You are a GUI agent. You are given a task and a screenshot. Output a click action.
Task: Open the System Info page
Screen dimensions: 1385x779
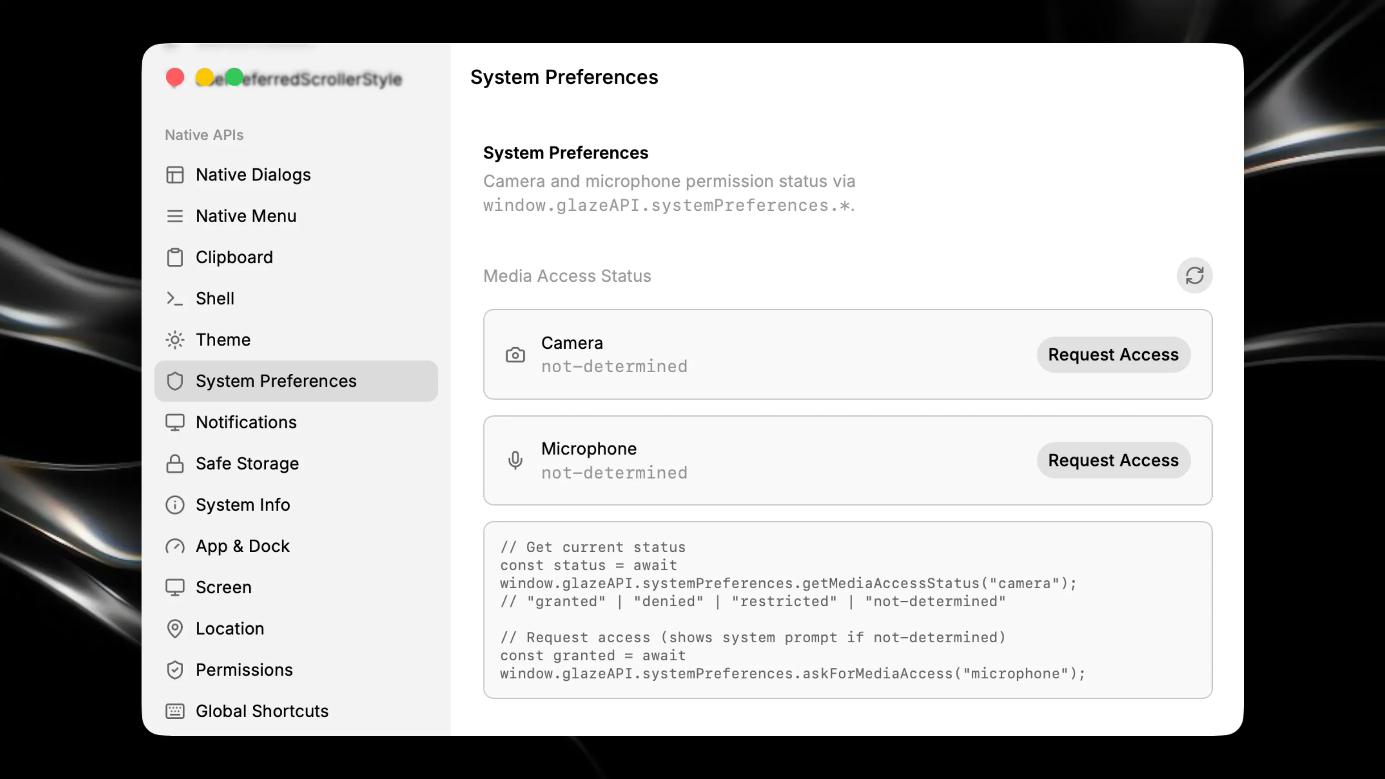[x=296, y=505]
